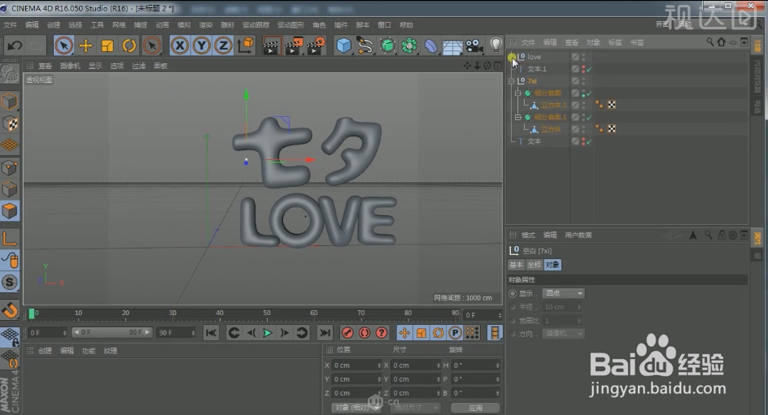Open the Render Settings
768x415 pixels.
316,46
